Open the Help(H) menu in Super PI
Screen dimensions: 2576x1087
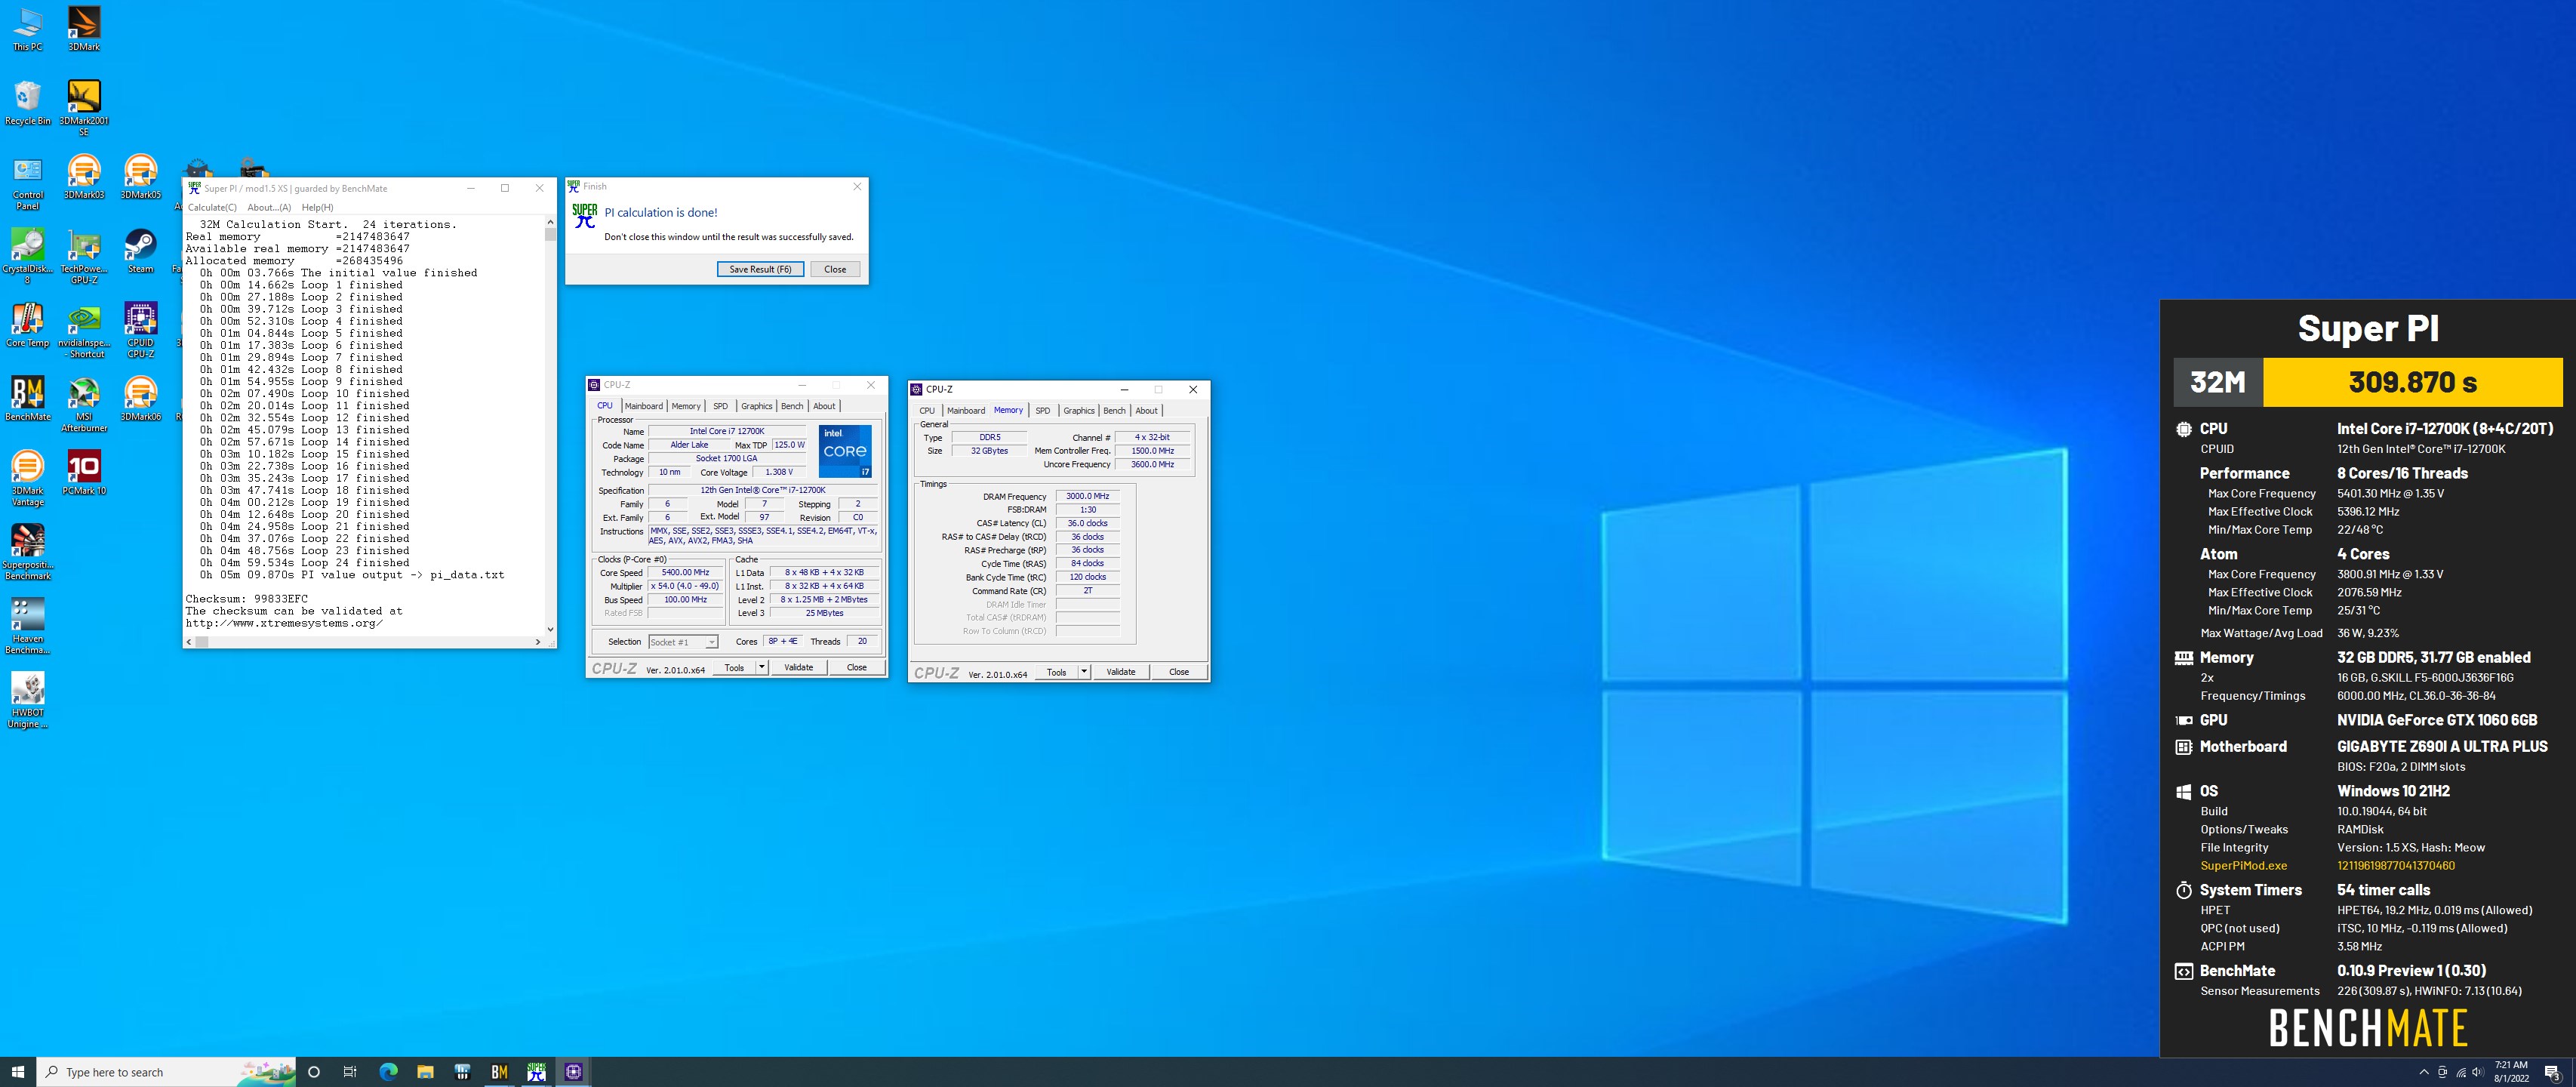click(318, 207)
